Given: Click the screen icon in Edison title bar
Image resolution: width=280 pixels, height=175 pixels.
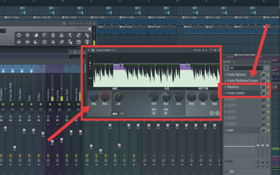Looking at the screenshot, I should (x=64, y=23).
